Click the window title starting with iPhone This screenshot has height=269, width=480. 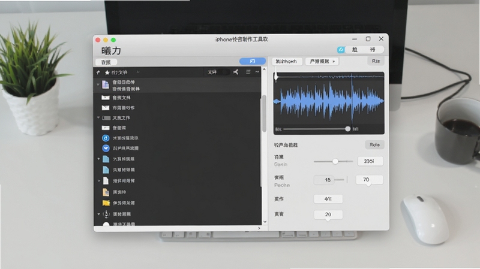[242, 40]
